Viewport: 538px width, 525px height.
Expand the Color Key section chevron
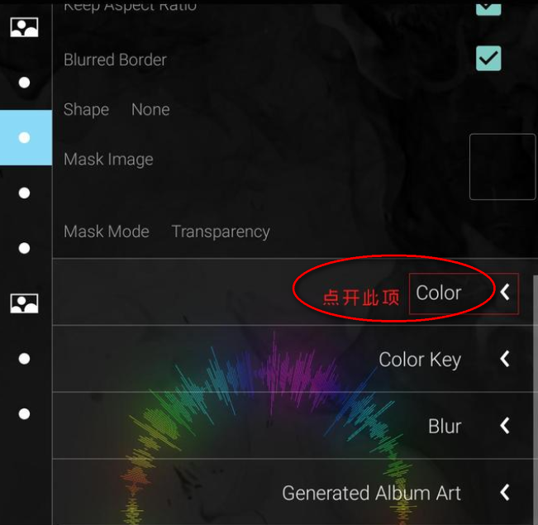505,360
